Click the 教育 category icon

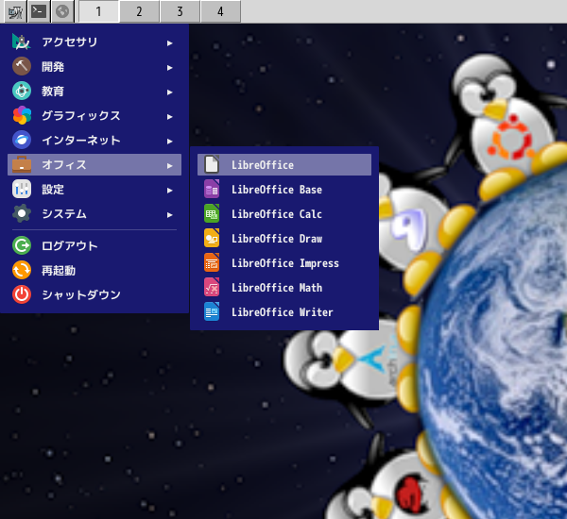pos(22,91)
